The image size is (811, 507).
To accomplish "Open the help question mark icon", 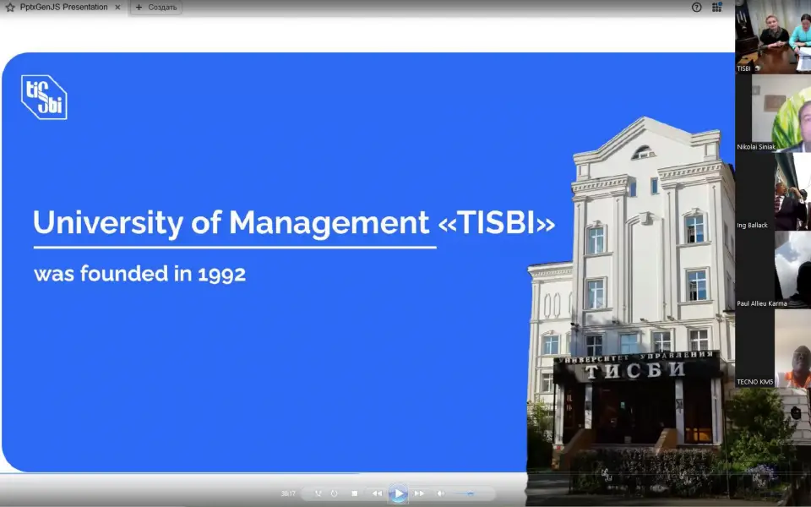I will click(x=697, y=8).
